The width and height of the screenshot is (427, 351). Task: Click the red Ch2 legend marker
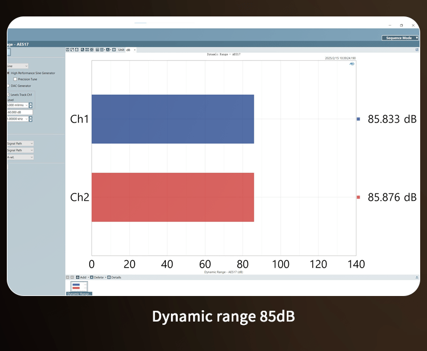coord(358,197)
